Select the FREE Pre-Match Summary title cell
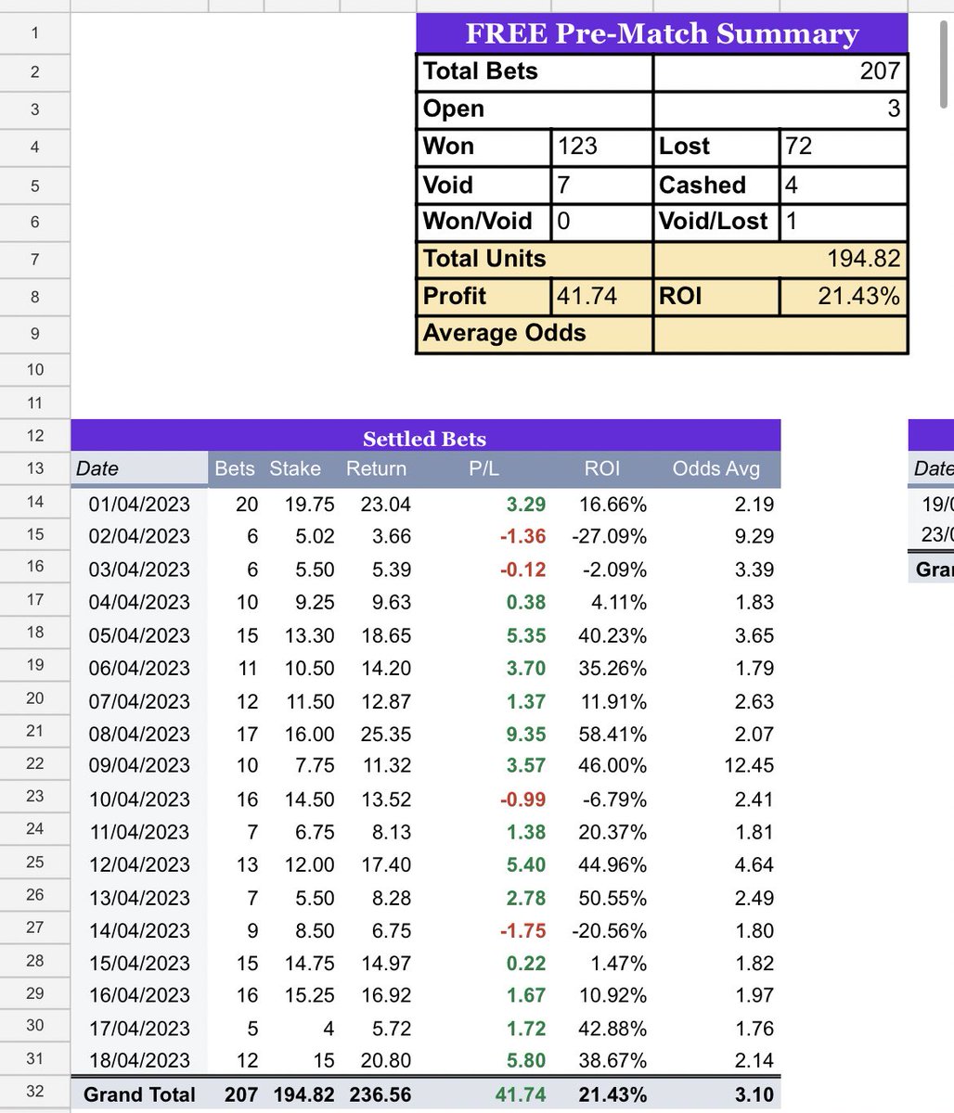 662,33
